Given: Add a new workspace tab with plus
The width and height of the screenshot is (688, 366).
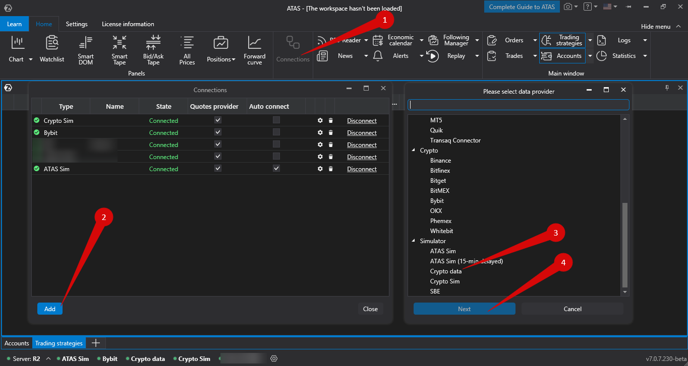Looking at the screenshot, I should coord(95,343).
